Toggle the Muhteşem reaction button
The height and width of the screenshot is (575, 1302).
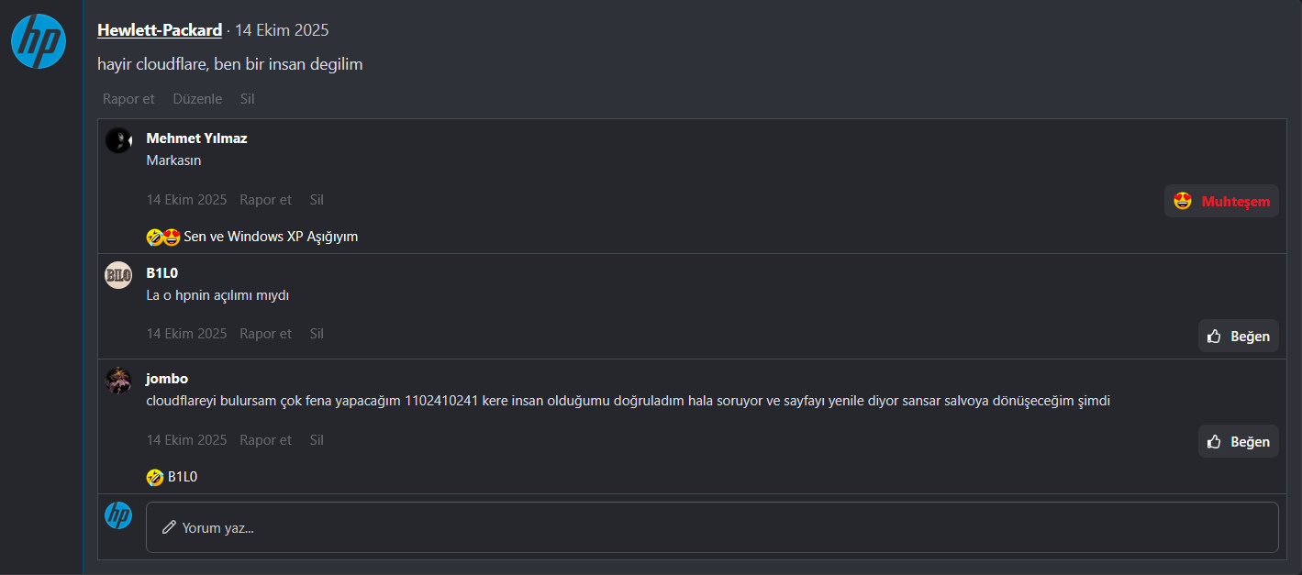(1221, 201)
